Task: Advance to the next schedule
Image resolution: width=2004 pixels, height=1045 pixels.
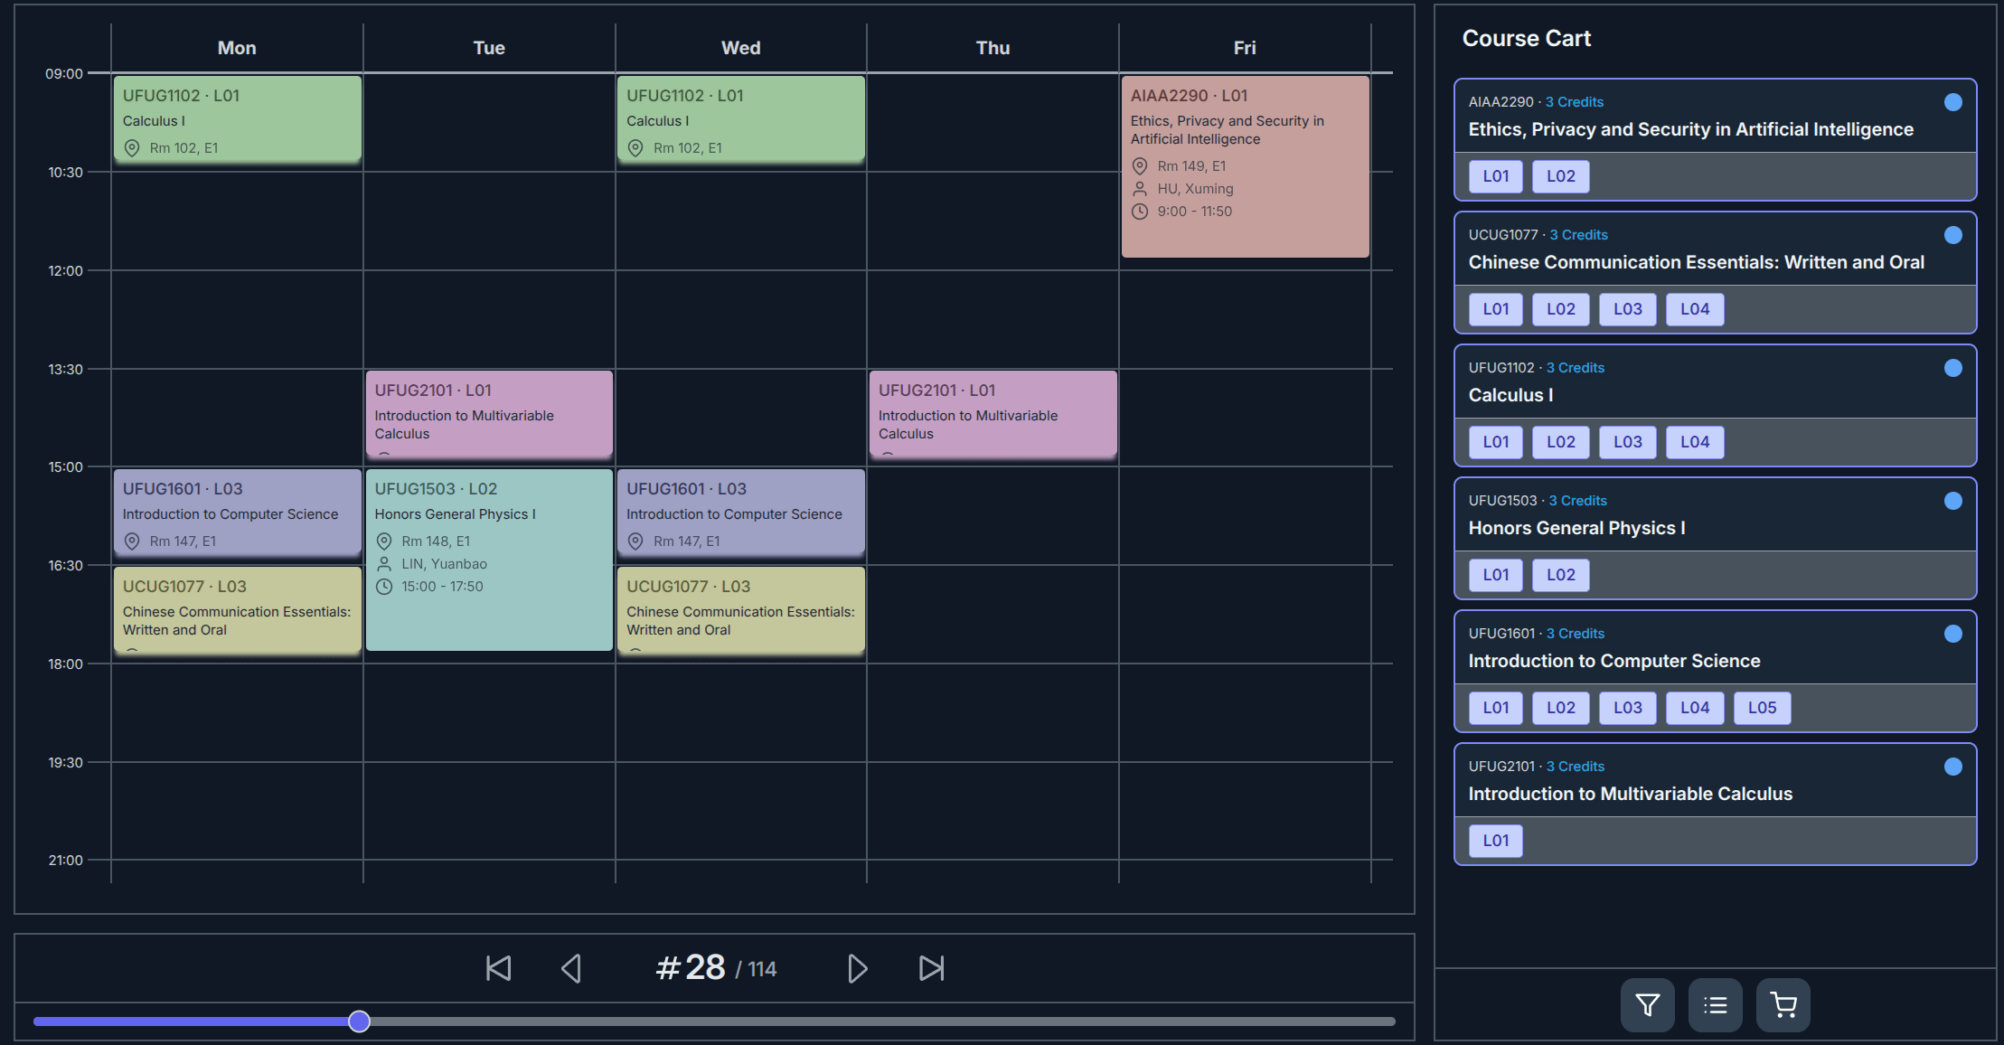Action: point(857,968)
